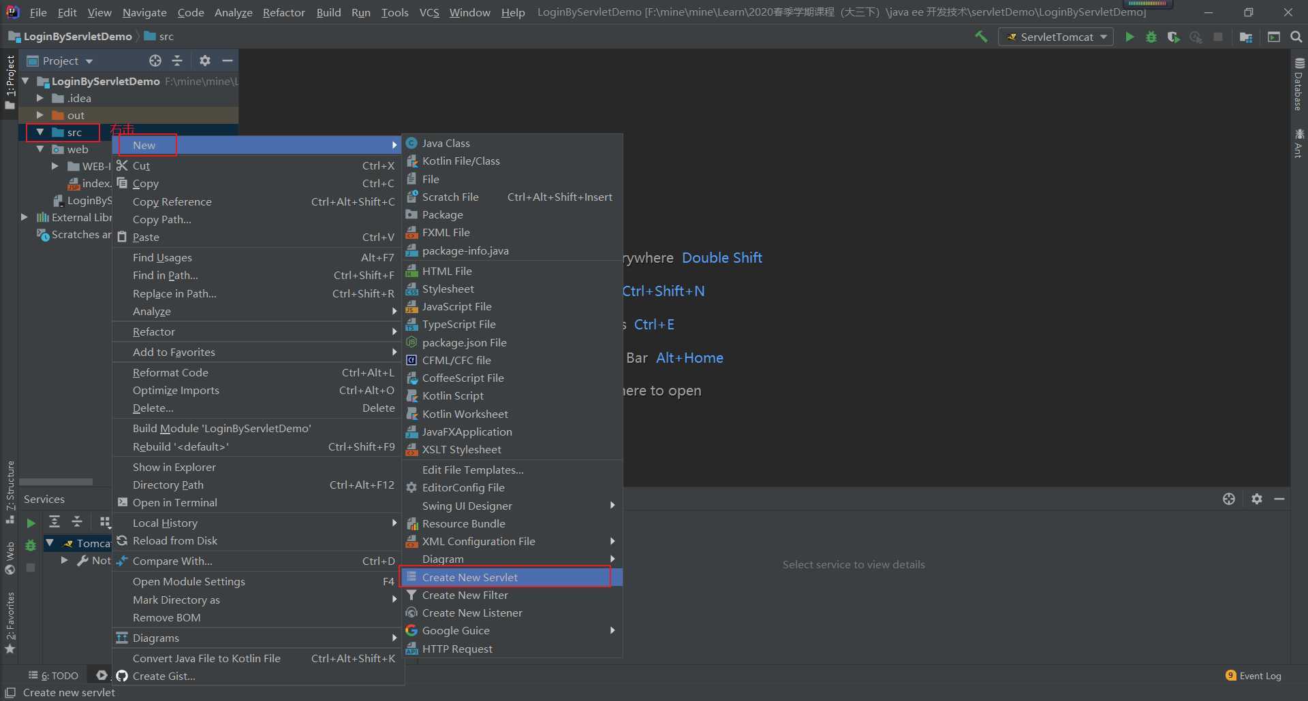
Task: Click Search Everywhere magnifier icon
Action: pos(1296,37)
